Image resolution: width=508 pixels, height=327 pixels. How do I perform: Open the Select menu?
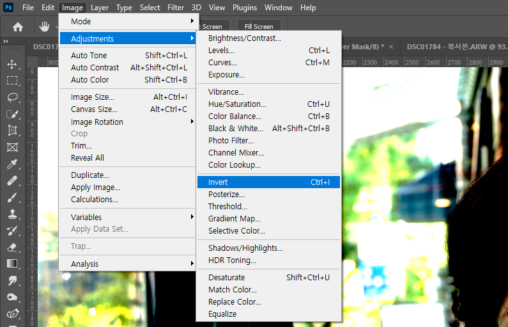tap(150, 8)
